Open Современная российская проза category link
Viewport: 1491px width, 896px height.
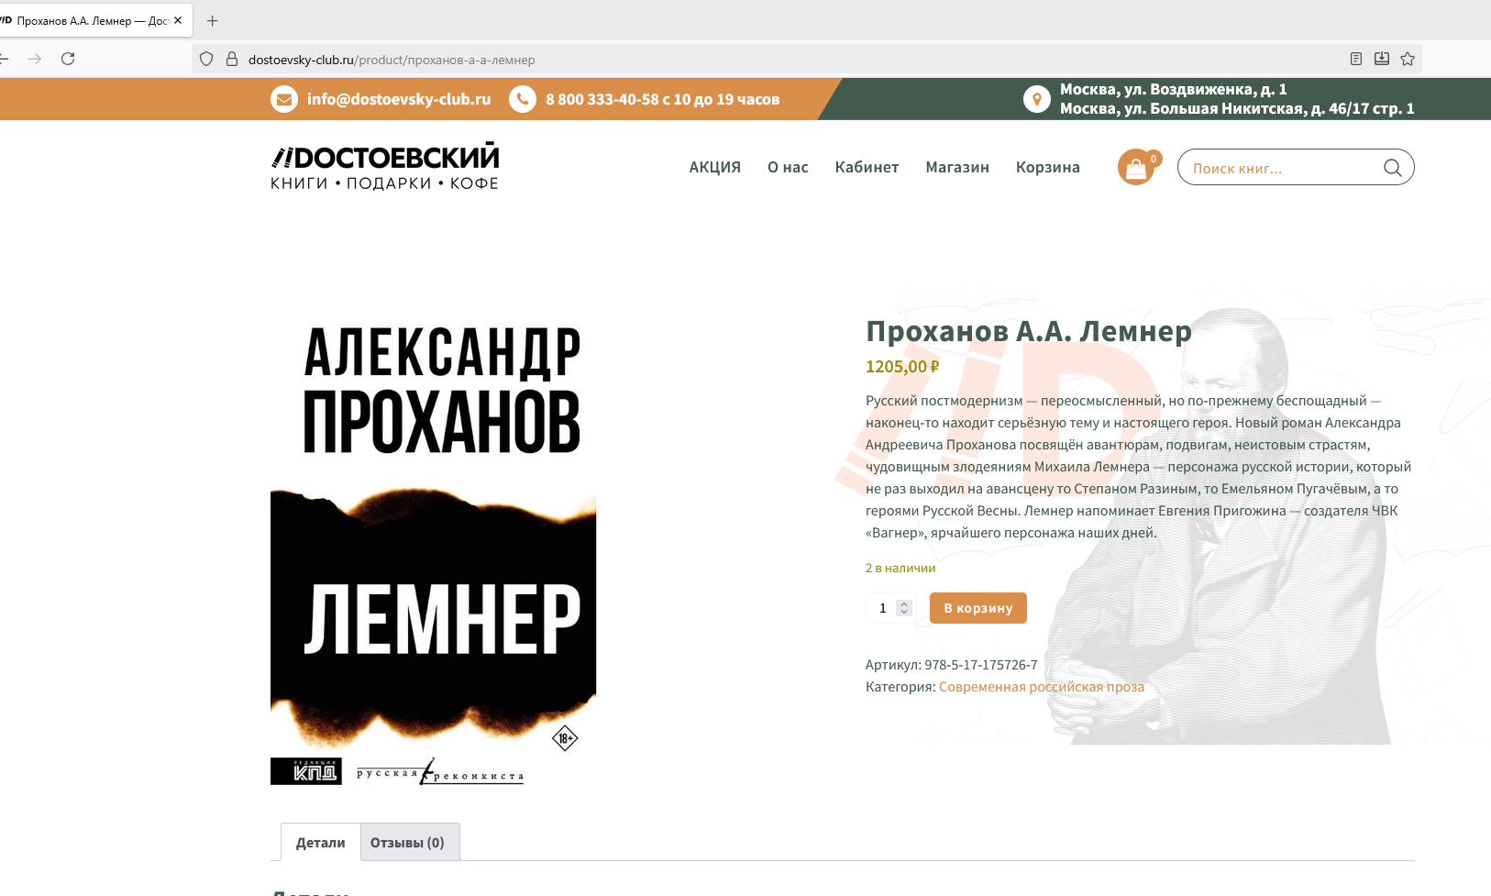pyautogui.click(x=1041, y=687)
